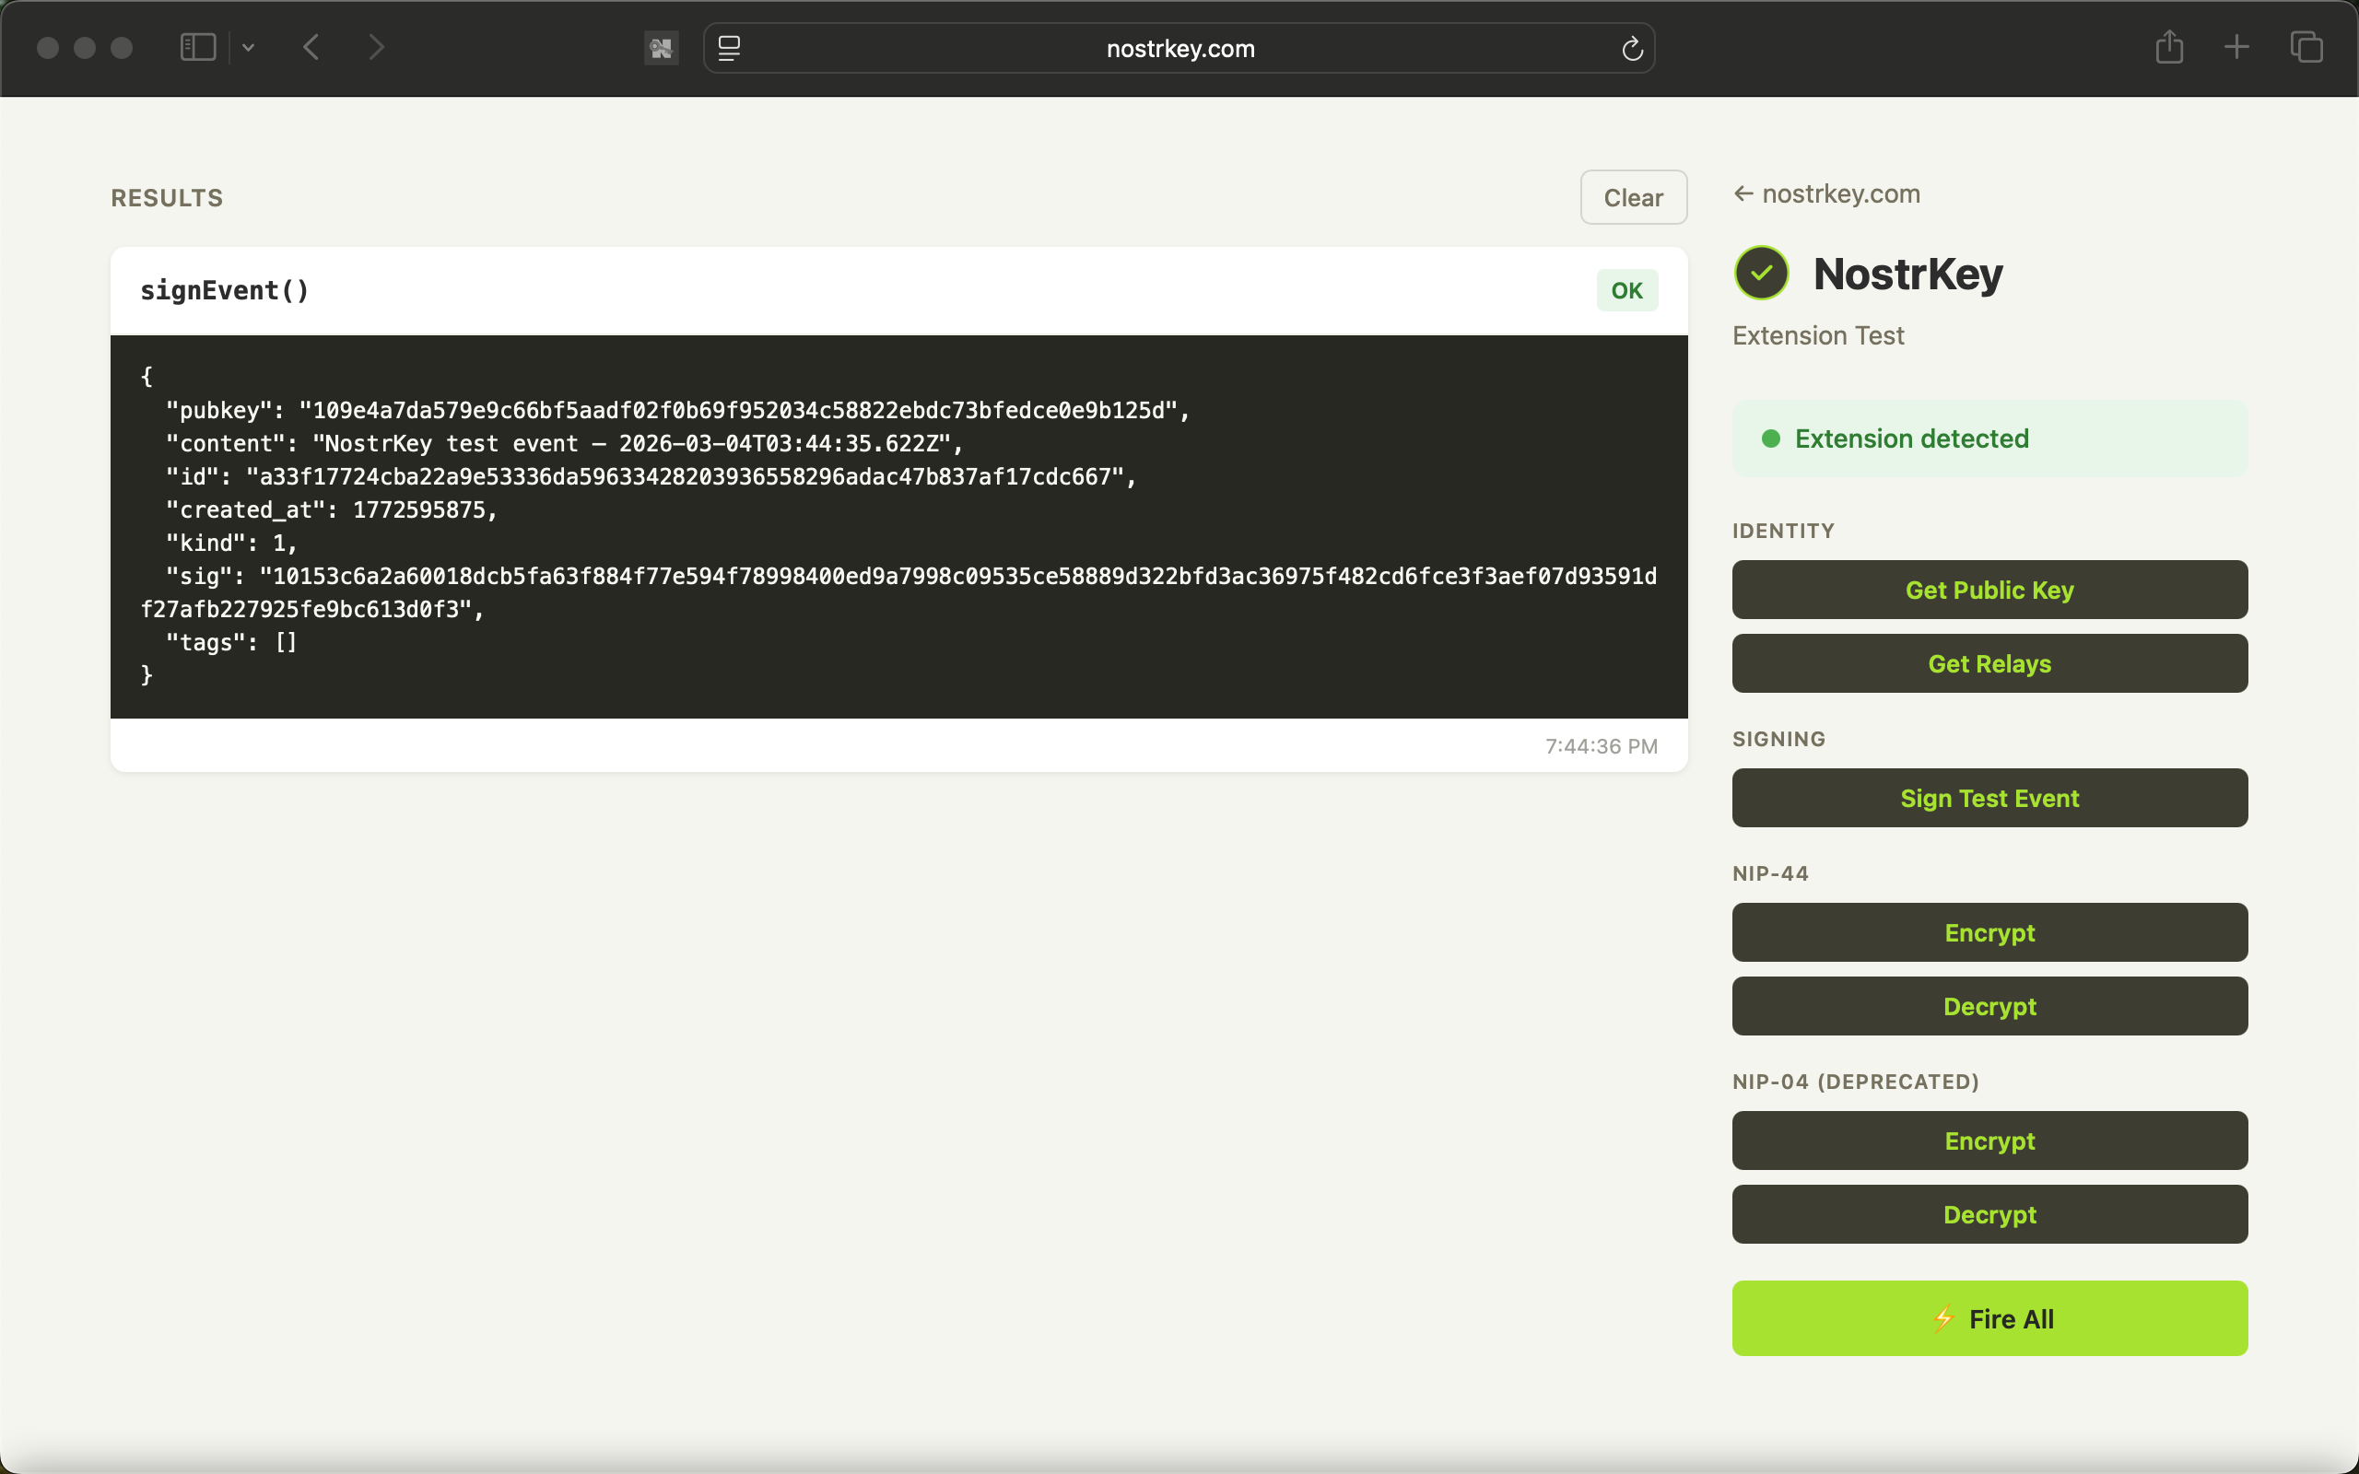Click the SIGNING section label

pos(1779,739)
